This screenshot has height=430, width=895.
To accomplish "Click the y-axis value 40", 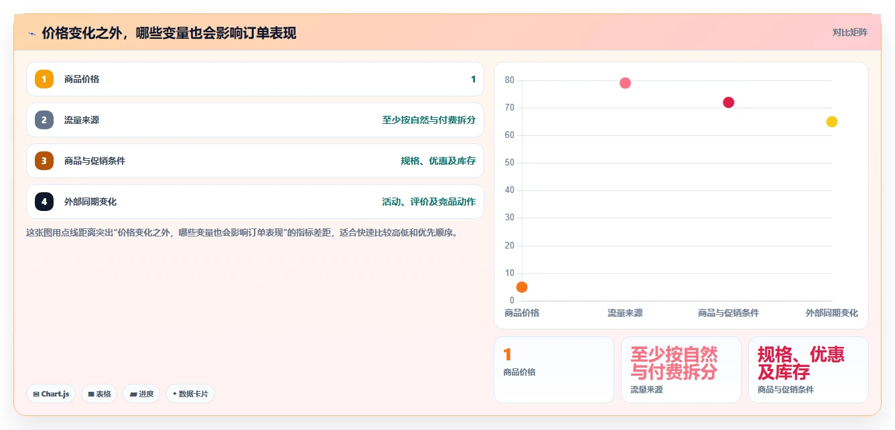I will [x=509, y=190].
